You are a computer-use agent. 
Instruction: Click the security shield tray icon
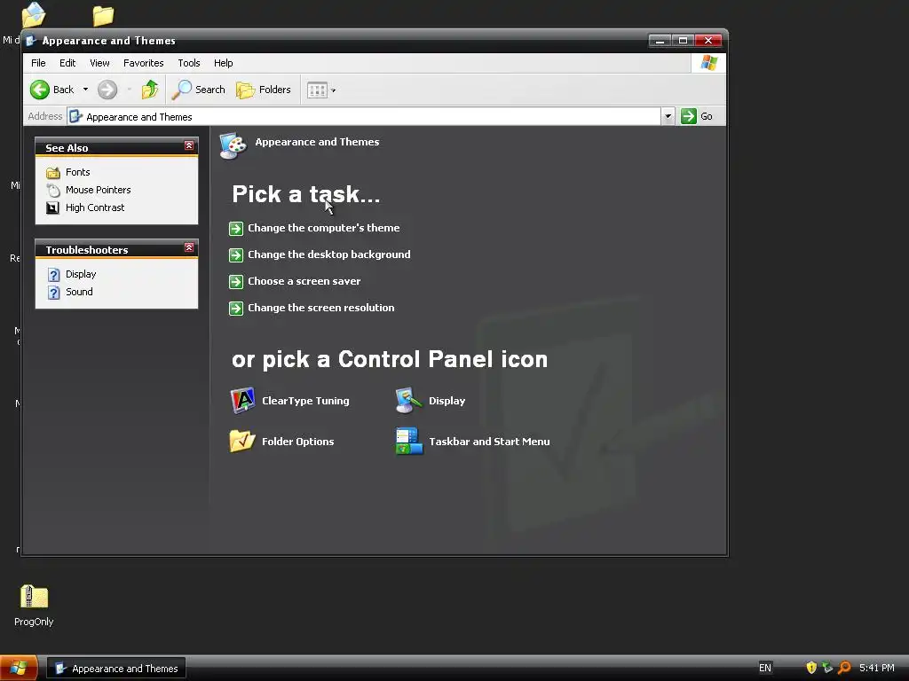click(811, 668)
